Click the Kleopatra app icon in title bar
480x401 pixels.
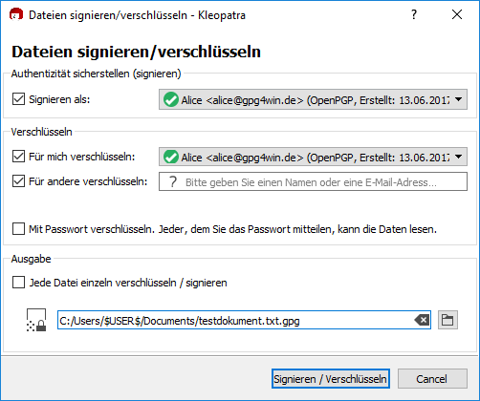[16, 14]
